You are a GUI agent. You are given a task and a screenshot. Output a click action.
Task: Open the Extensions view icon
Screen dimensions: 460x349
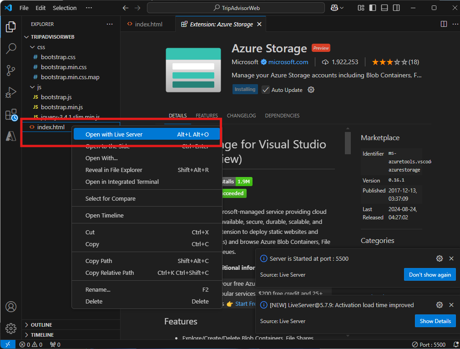[x=11, y=115]
